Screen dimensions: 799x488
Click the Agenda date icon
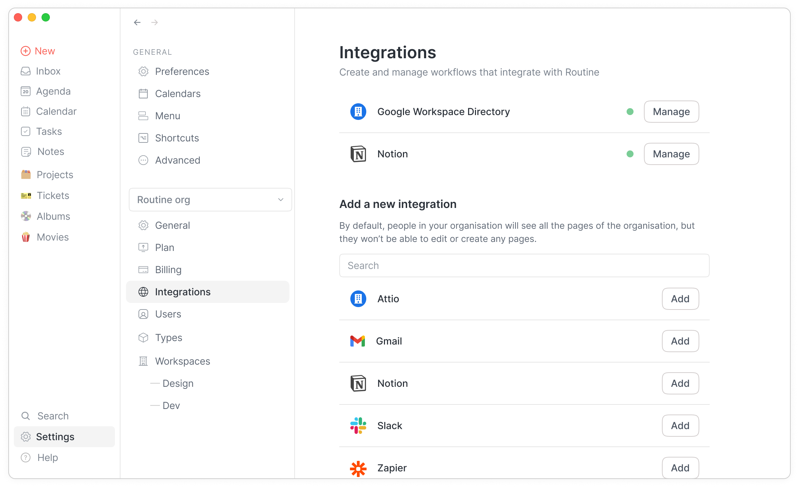(x=26, y=91)
